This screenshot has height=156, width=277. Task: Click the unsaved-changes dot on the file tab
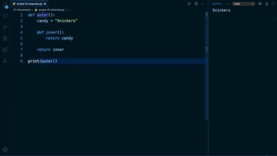(45, 4)
